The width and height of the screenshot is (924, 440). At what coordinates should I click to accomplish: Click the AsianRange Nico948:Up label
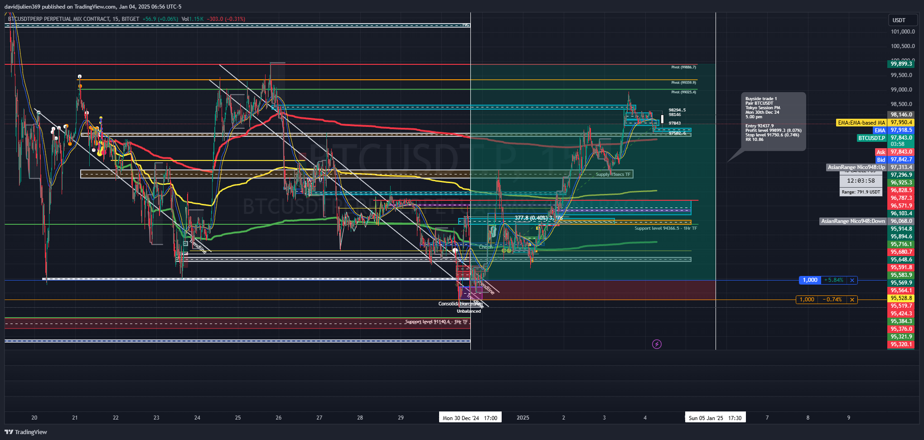tap(856, 167)
